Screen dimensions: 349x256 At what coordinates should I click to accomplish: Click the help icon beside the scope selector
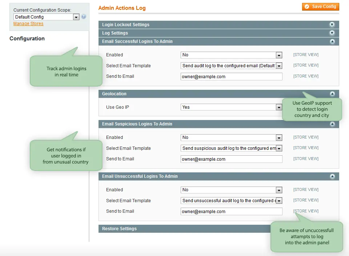84,16
